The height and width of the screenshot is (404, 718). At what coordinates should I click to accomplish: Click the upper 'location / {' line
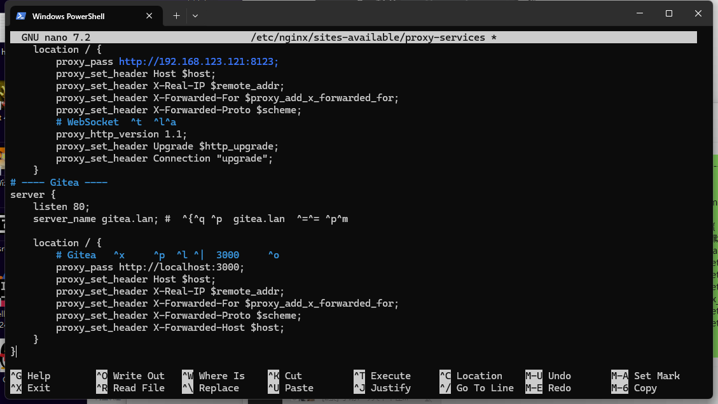67,50
